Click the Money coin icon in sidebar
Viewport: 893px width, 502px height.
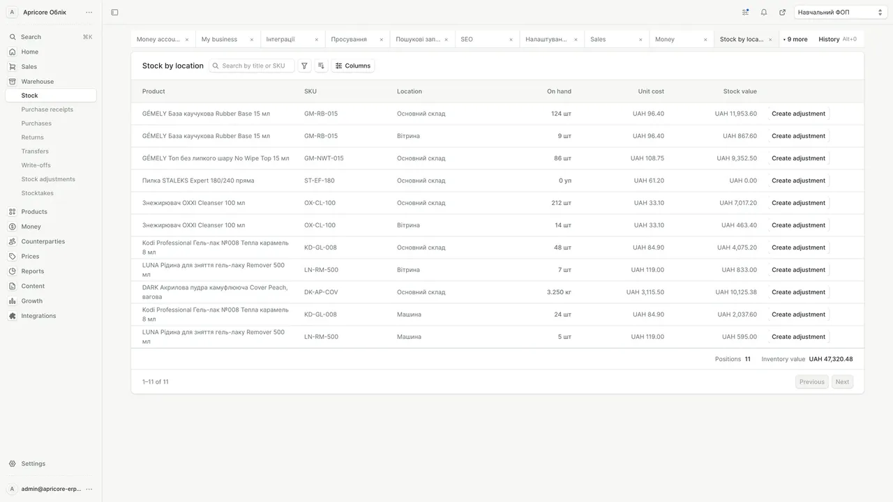point(13,227)
